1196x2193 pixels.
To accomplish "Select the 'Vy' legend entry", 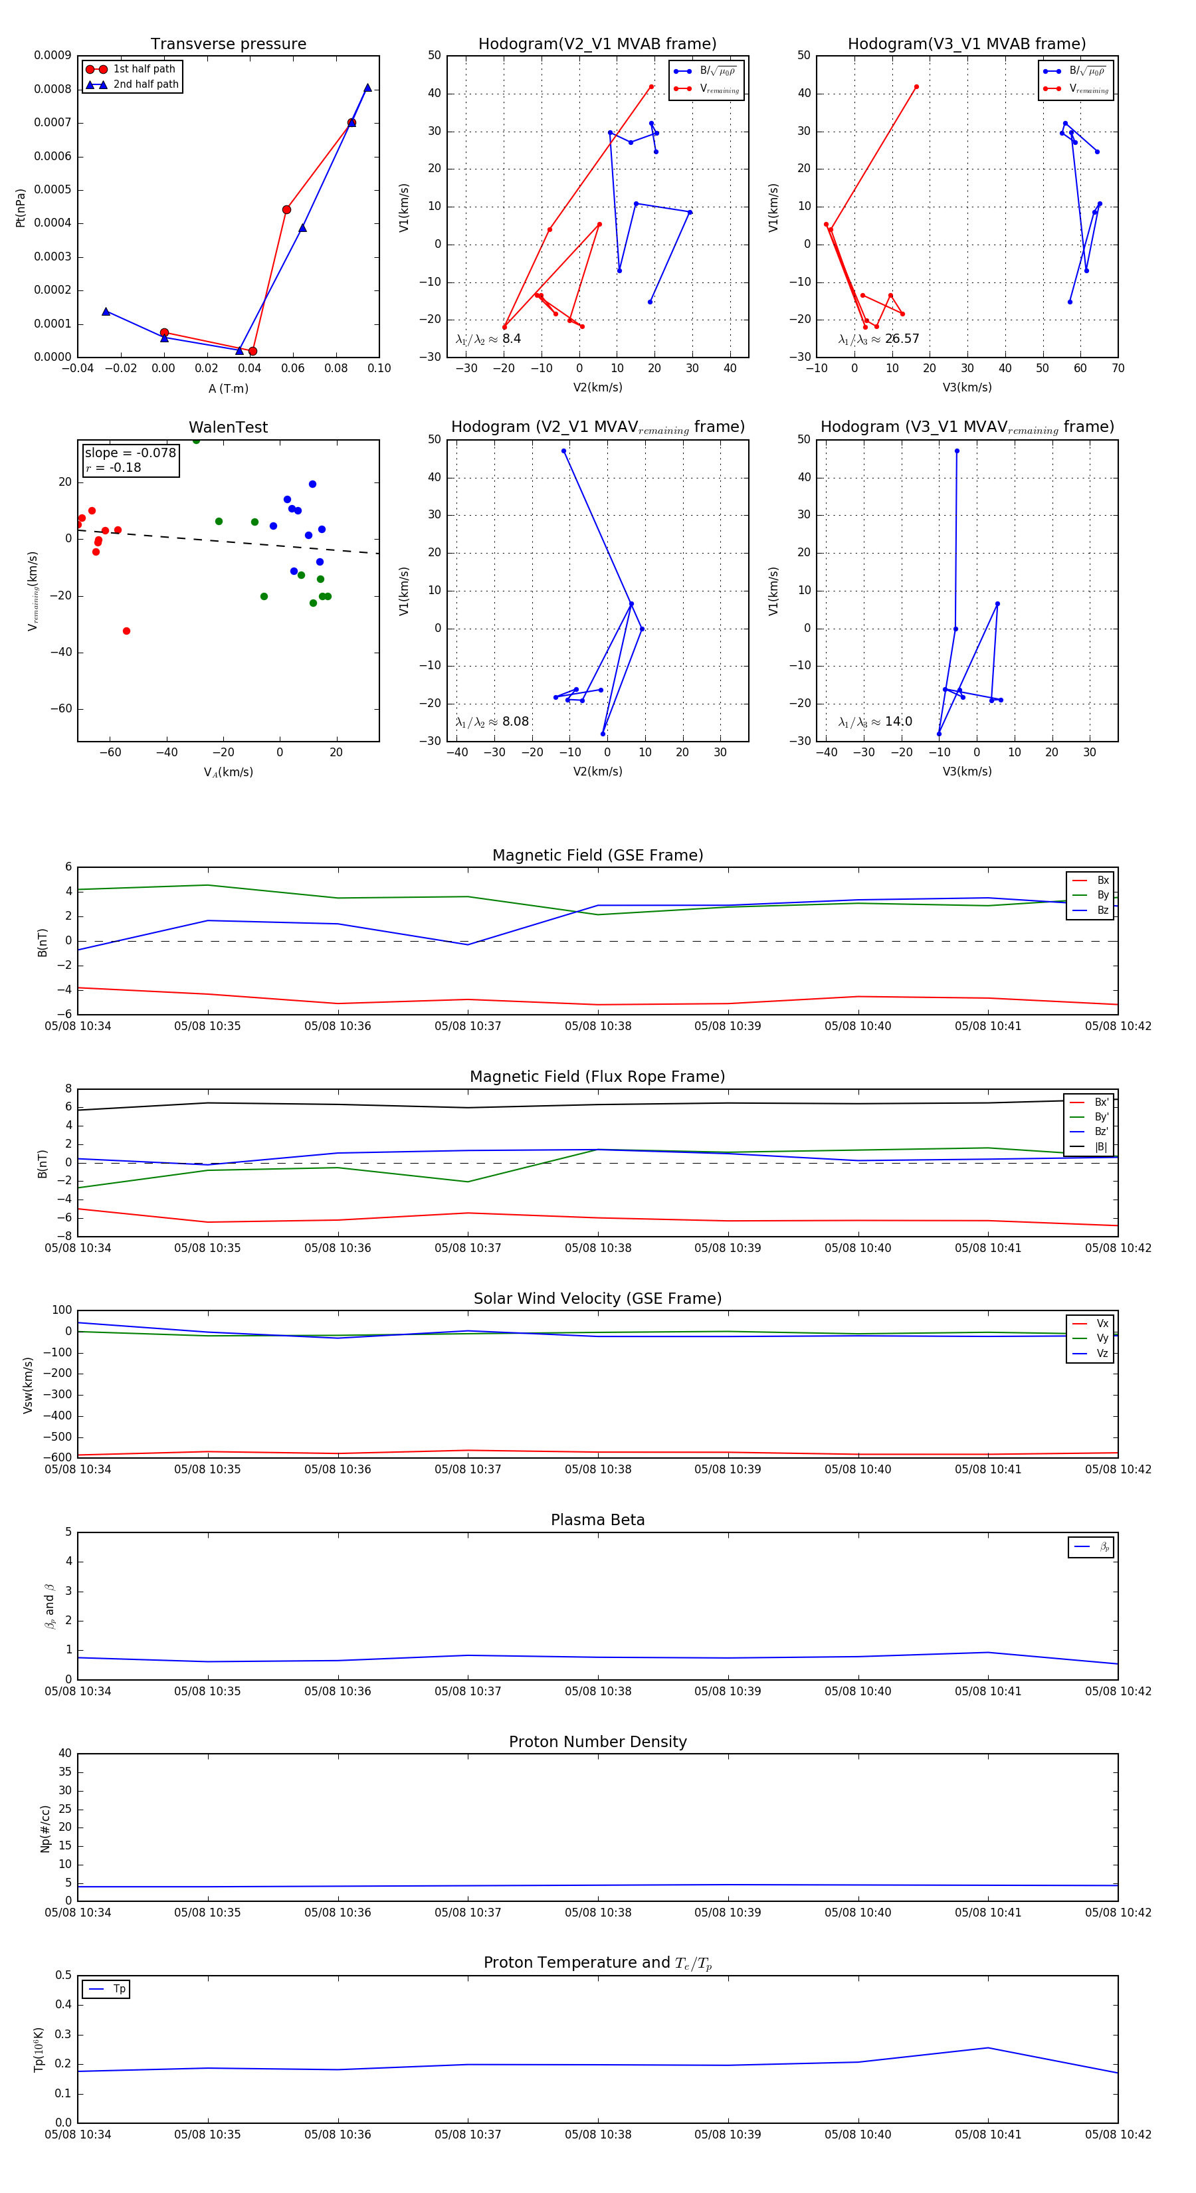I will point(1090,1338).
